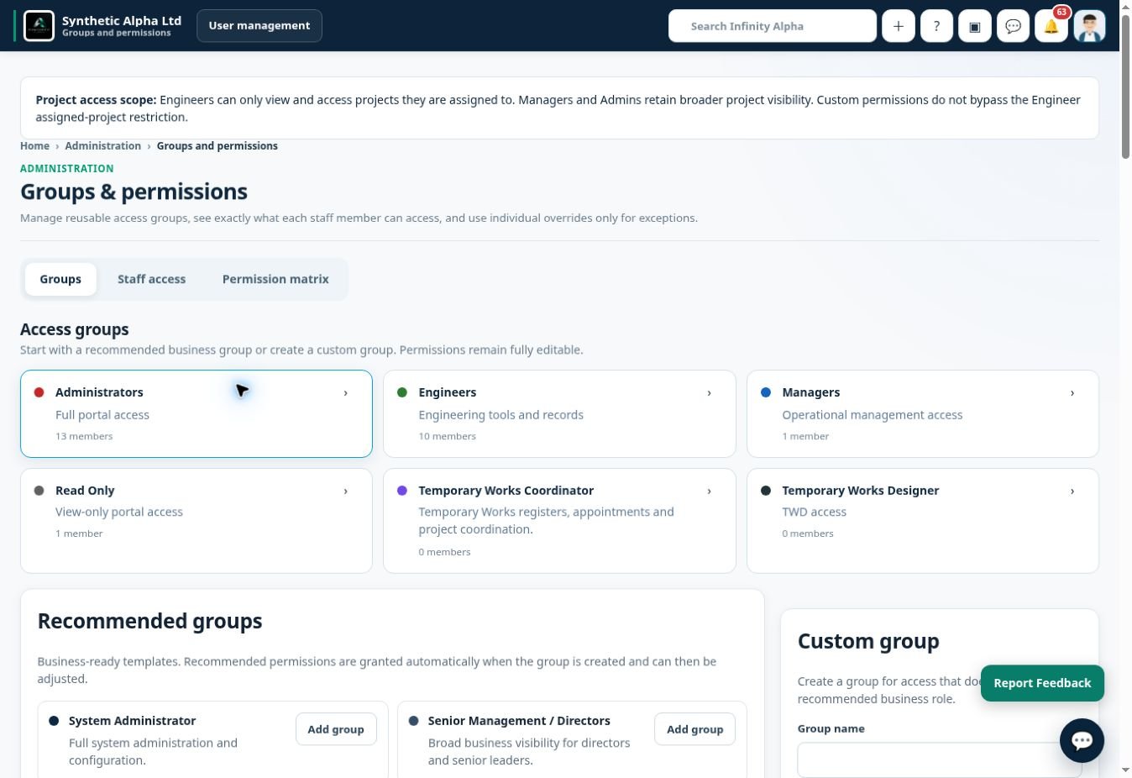Click the Group name input field
Viewport: 1132px width, 778px height.
click(x=940, y=760)
